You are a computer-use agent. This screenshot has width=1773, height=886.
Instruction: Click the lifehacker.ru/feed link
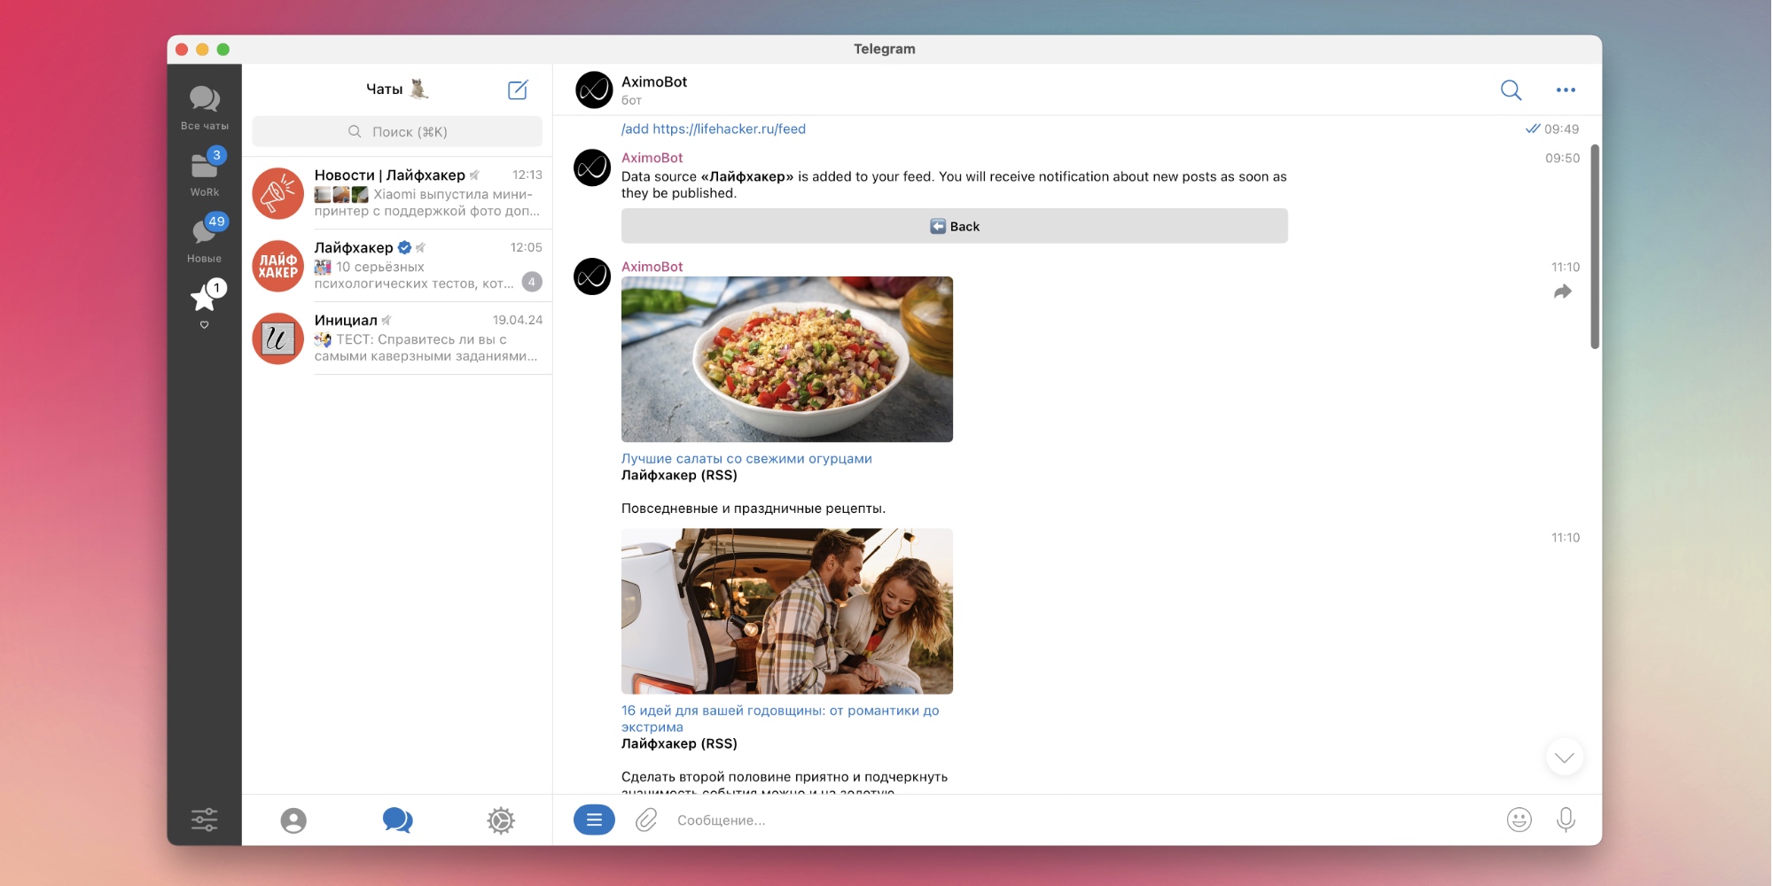pyautogui.click(x=729, y=129)
